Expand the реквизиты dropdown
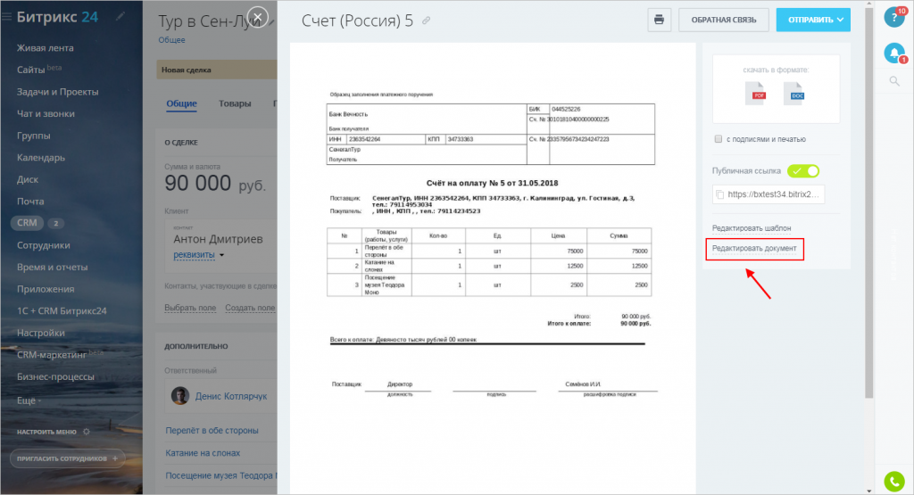This screenshot has height=495, width=914. [x=221, y=255]
